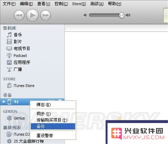Click the shopping bag iTunes Store icon

[x=9, y=86]
